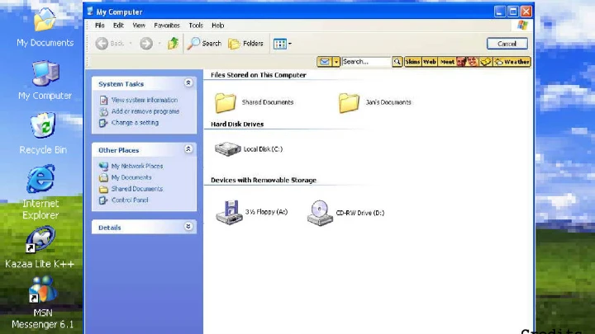Click the toolbar Search... input field
The image size is (595, 334).
[x=366, y=62]
